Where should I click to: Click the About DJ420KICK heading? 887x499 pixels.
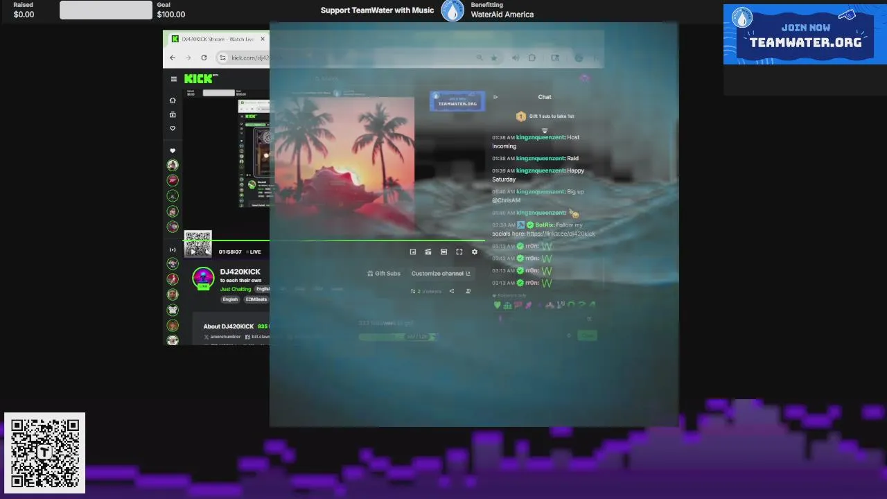point(229,326)
